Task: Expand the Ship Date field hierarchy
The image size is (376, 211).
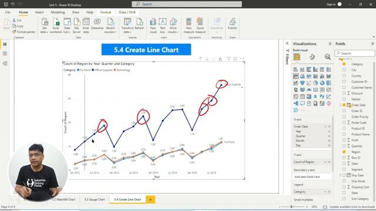Action: click(340, 175)
